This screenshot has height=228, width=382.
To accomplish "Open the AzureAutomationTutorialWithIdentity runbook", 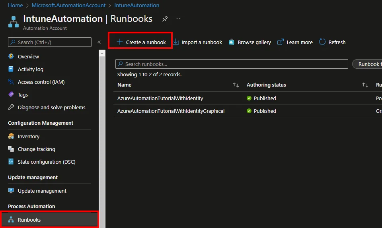I will (x=160, y=98).
